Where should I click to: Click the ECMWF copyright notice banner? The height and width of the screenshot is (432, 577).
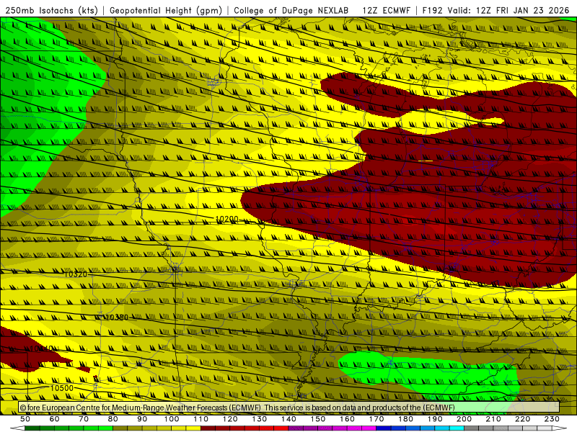pyautogui.click(x=289, y=408)
